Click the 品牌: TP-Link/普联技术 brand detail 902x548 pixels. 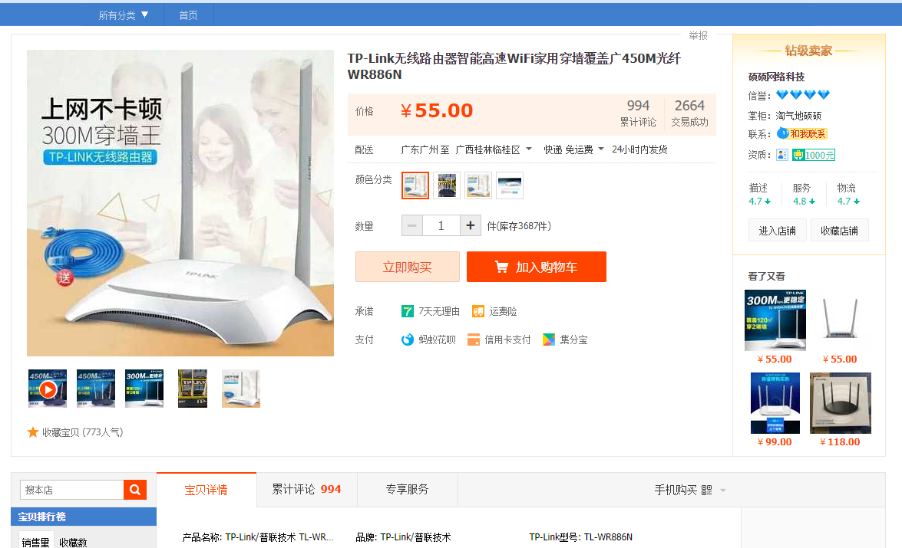click(403, 538)
